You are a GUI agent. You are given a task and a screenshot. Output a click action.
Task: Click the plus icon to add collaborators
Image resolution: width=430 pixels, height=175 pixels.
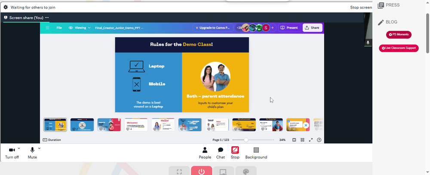(x=273, y=28)
